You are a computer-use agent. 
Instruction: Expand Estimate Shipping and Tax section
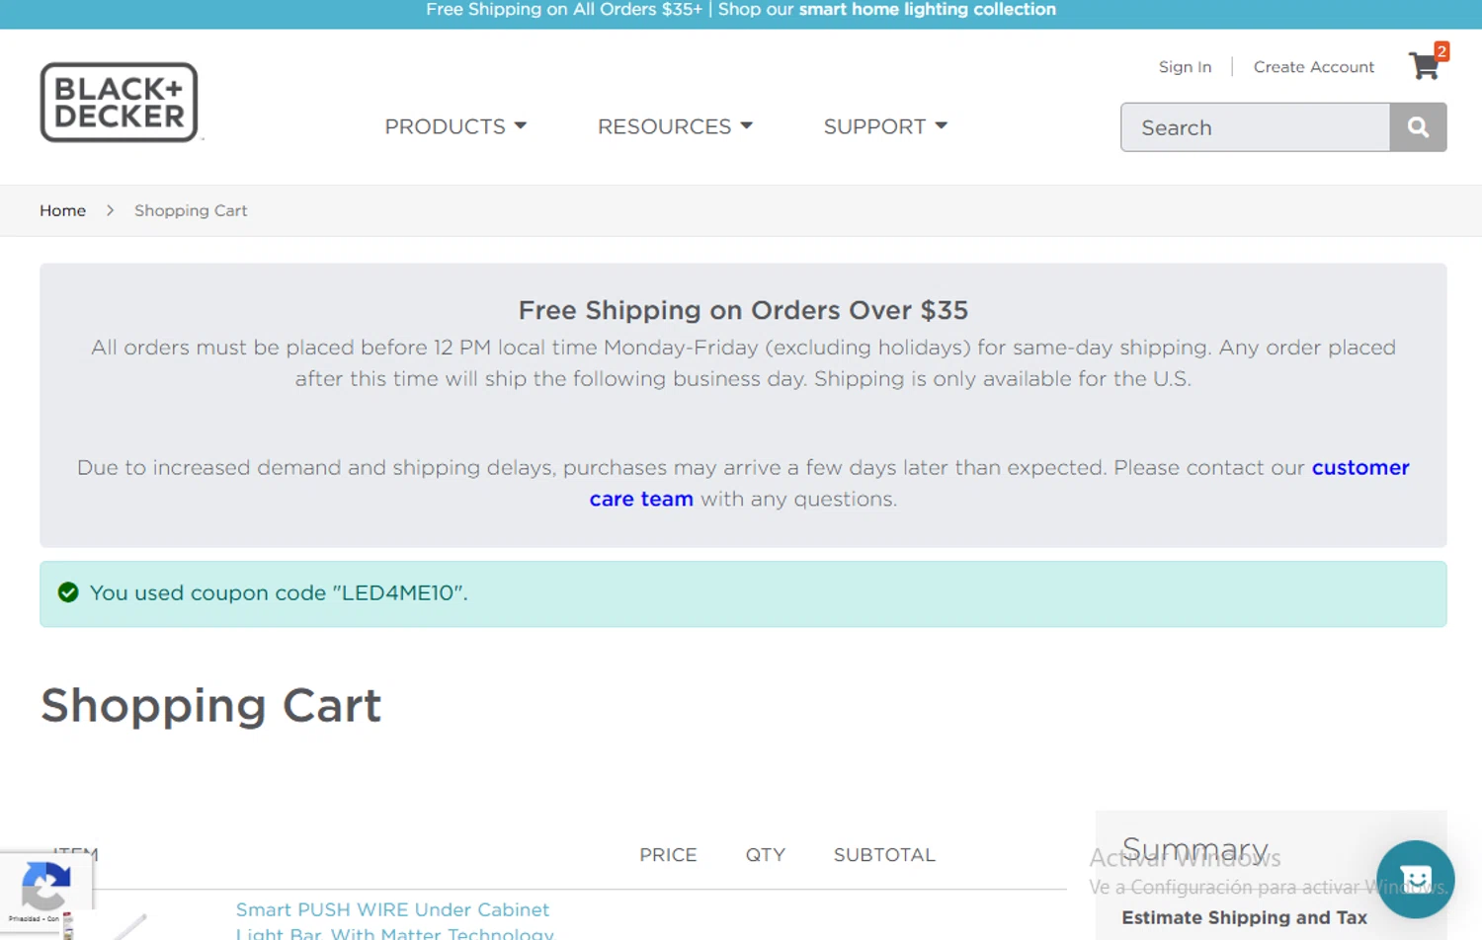pos(1244,917)
